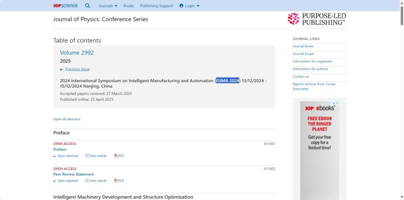Click the Login user account icon
Viewport: 404px width, 200px height.
click(x=181, y=6)
